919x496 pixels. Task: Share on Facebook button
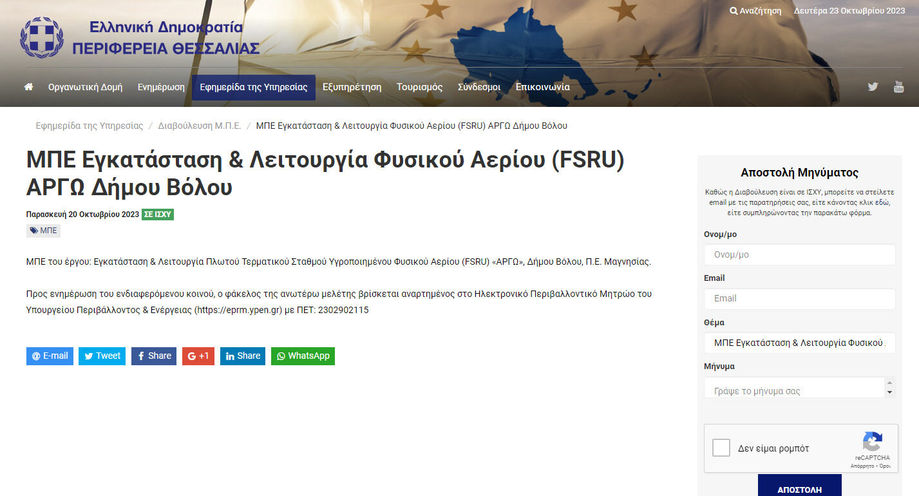tap(154, 356)
